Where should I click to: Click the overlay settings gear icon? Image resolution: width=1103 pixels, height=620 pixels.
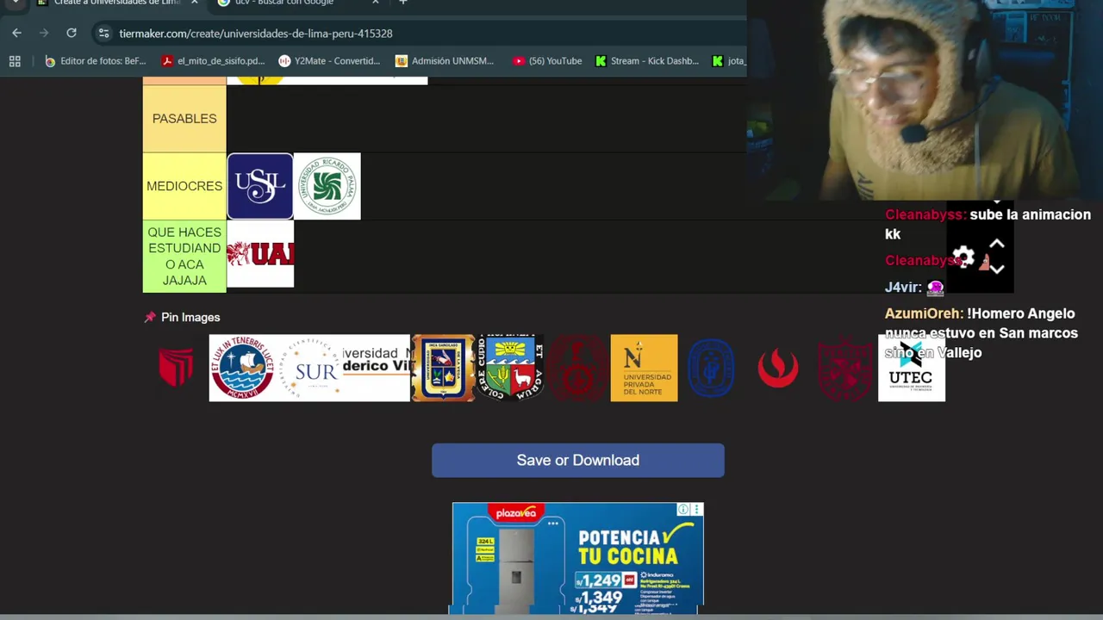(964, 257)
